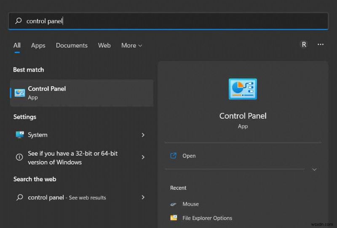This screenshot has width=337, height=228.
Task: Open the three-dot more options menu
Action: click(x=321, y=45)
